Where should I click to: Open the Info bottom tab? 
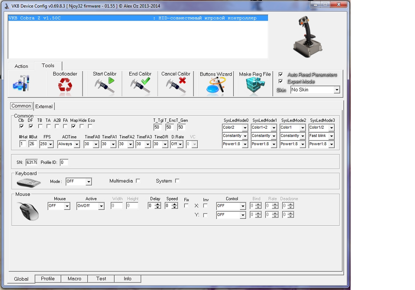coord(128,279)
